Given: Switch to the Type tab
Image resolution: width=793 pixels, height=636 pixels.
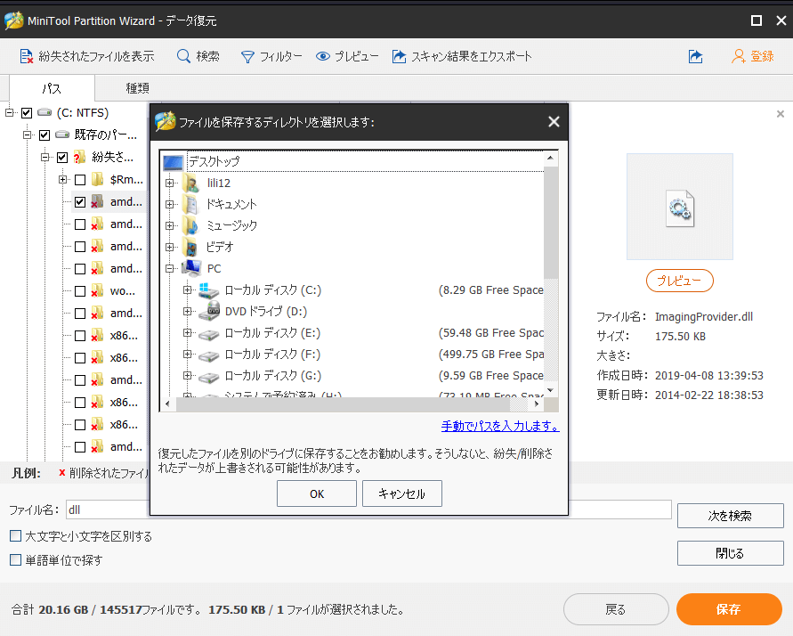Looking at the screenshot, I should click(x=137, y=88).
